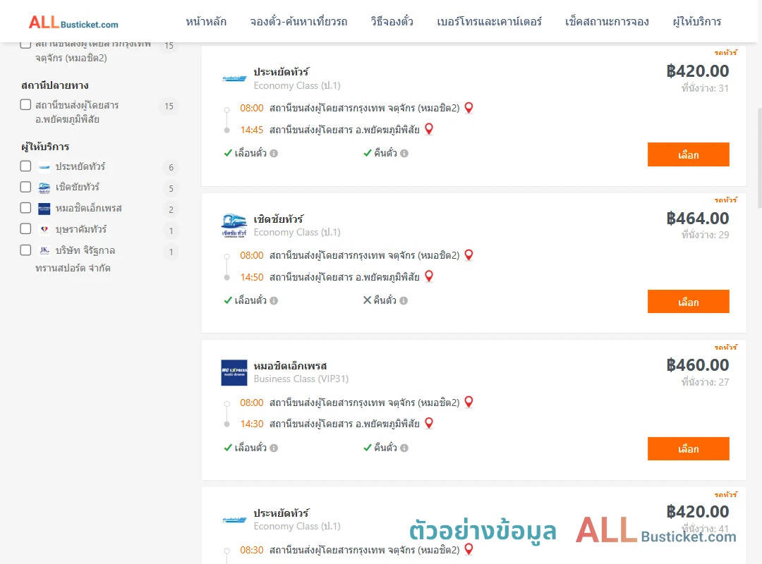Open map pin for 14:30 arrival station
The width and height of the screenshot is (762, 564).
point(429,423)
